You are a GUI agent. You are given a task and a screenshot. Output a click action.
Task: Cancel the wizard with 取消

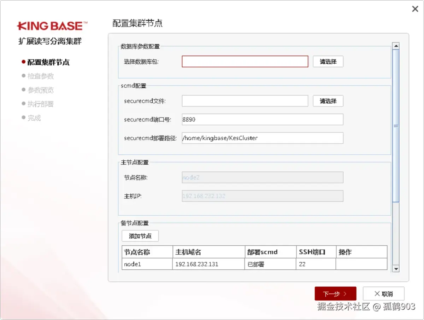[384, 294]
